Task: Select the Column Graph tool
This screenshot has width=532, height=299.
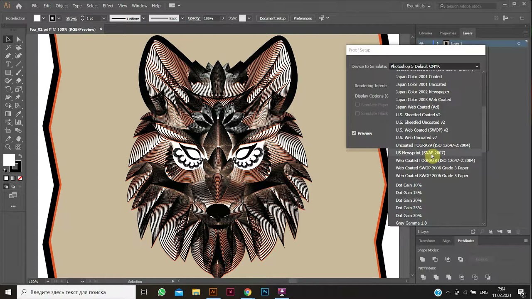Action: coord(18,123)
